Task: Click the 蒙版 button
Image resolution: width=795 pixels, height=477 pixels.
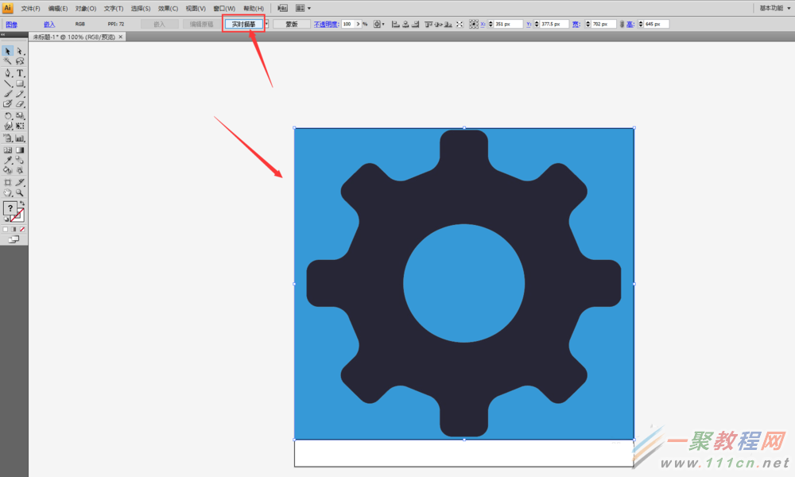Action: (292, 25)
